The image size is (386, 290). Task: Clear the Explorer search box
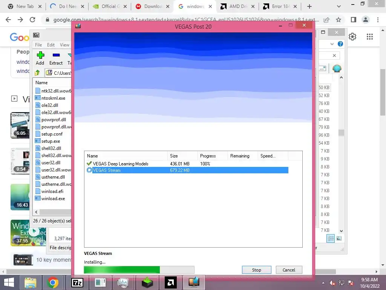pyautogui.click(x=334, y=56)
